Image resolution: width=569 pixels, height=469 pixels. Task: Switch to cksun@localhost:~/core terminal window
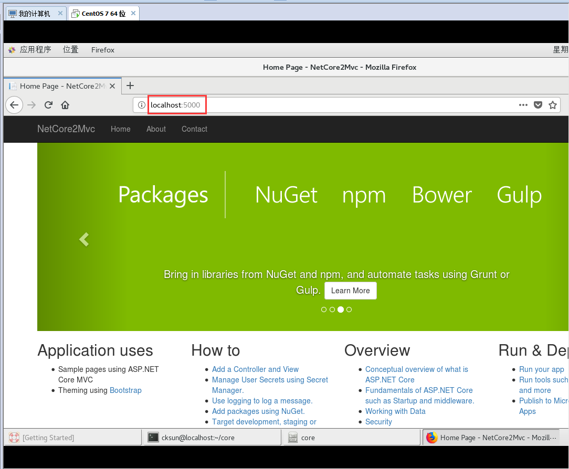(x=213, y=438)
